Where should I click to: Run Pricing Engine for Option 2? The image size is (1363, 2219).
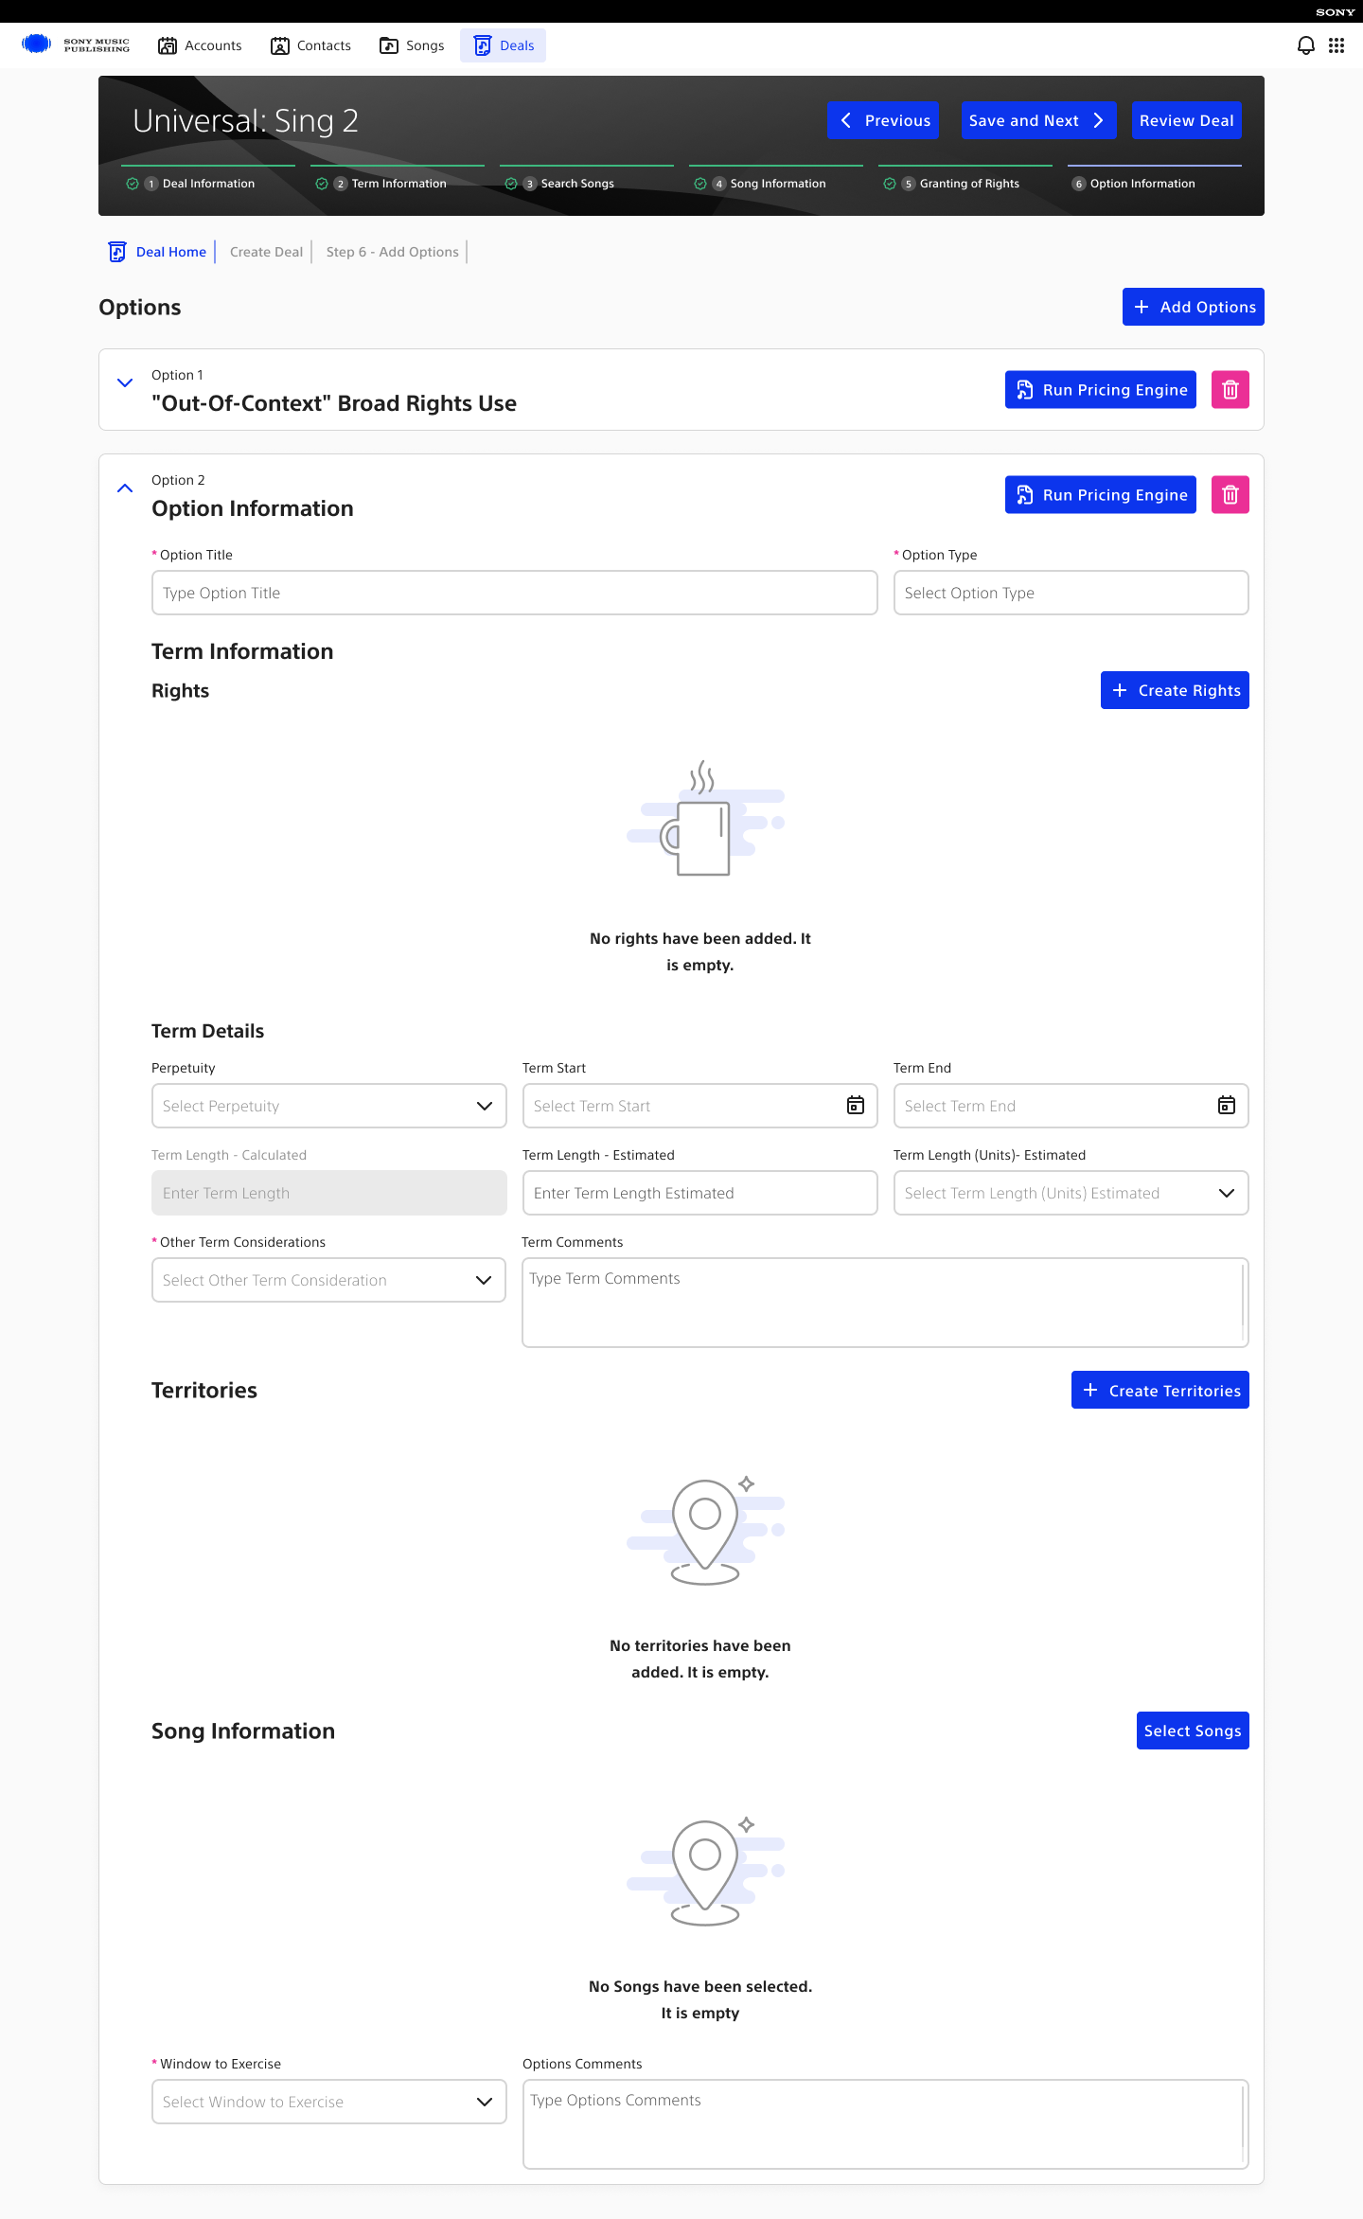[x=1101, y=495]
